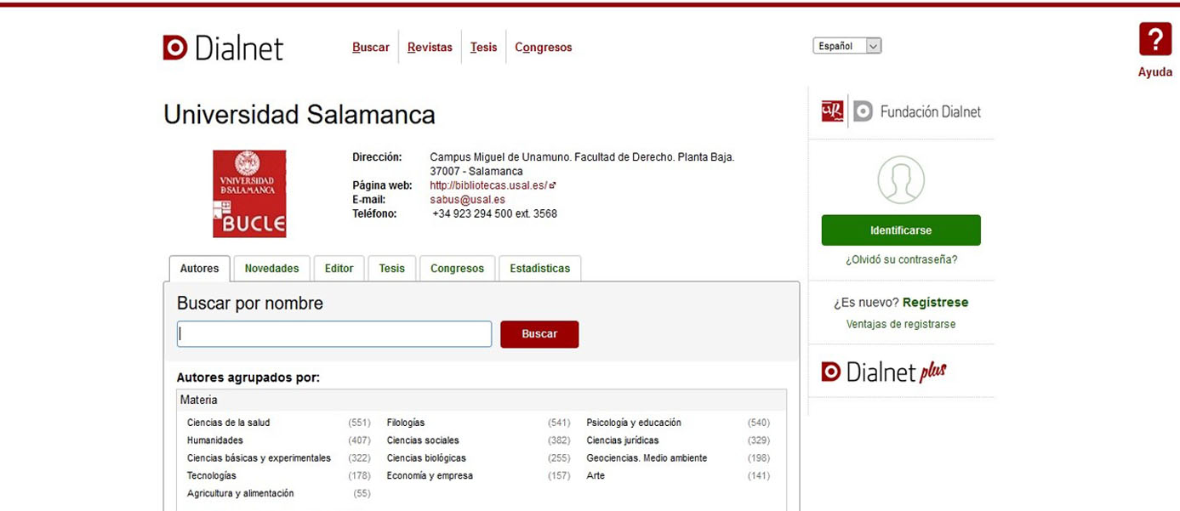1180x511 pixels.
Task: Select the phone number +34 923 294 500
Action: tap(495, 214)
